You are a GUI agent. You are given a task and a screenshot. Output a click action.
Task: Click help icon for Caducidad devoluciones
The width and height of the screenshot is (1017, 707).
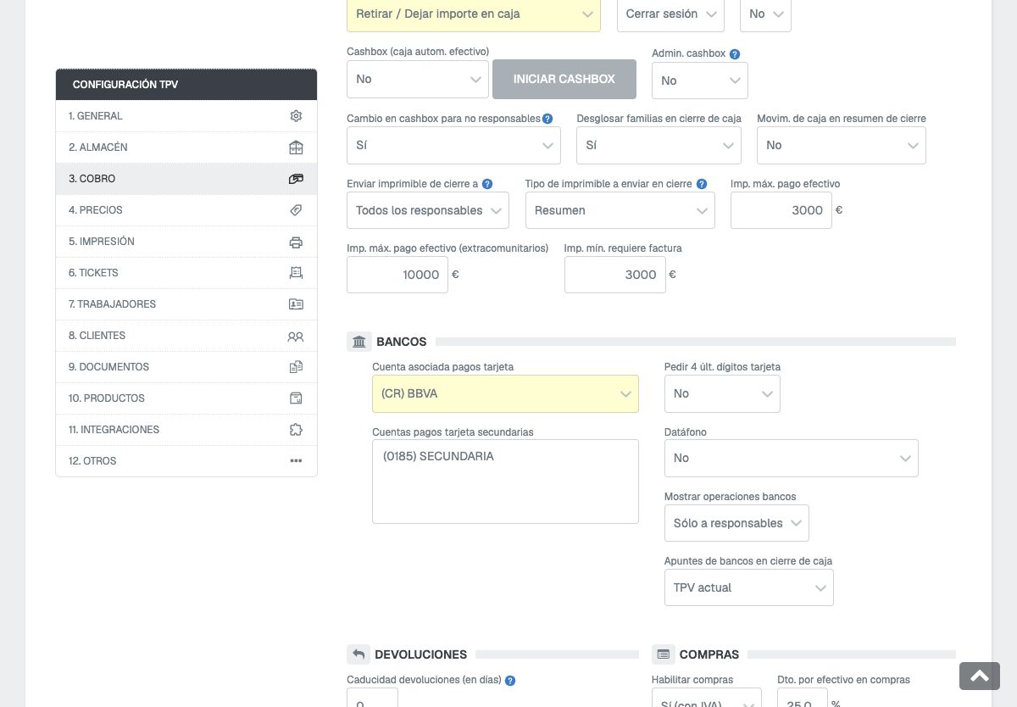point(510,680)
